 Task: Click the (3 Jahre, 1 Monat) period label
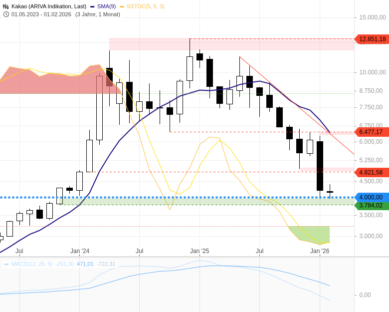(98, 14)
